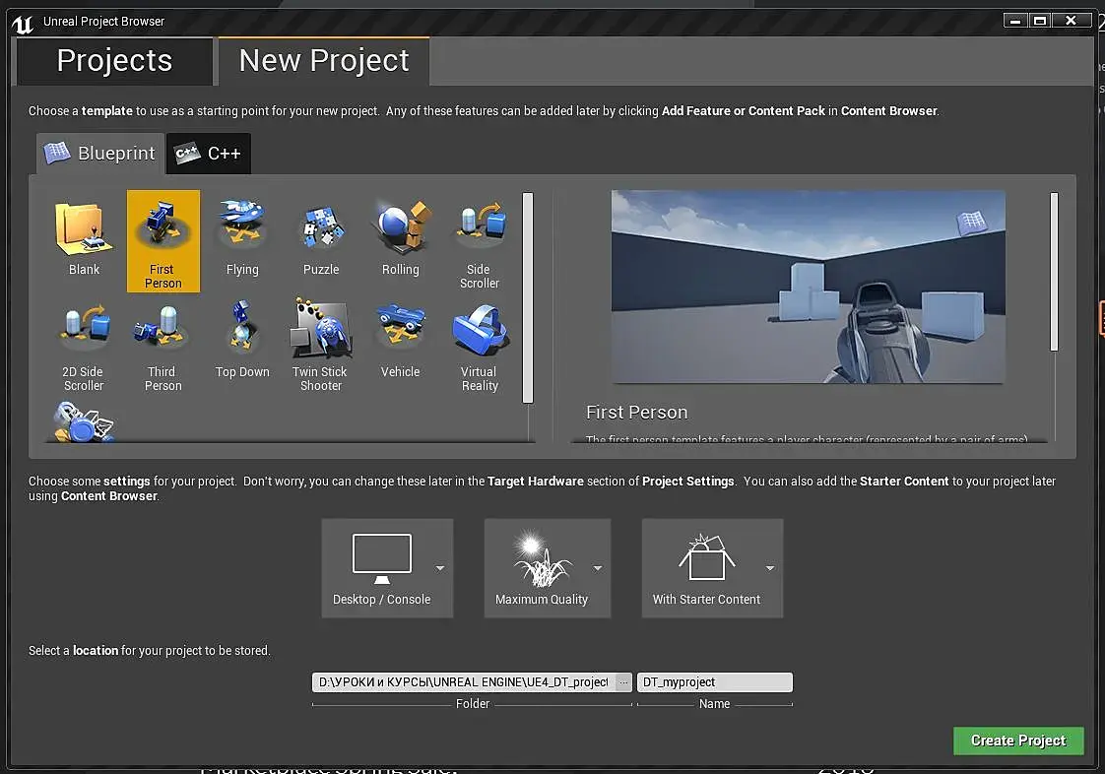
Task: Click the Create Project button
Action: coord(1018,741)
